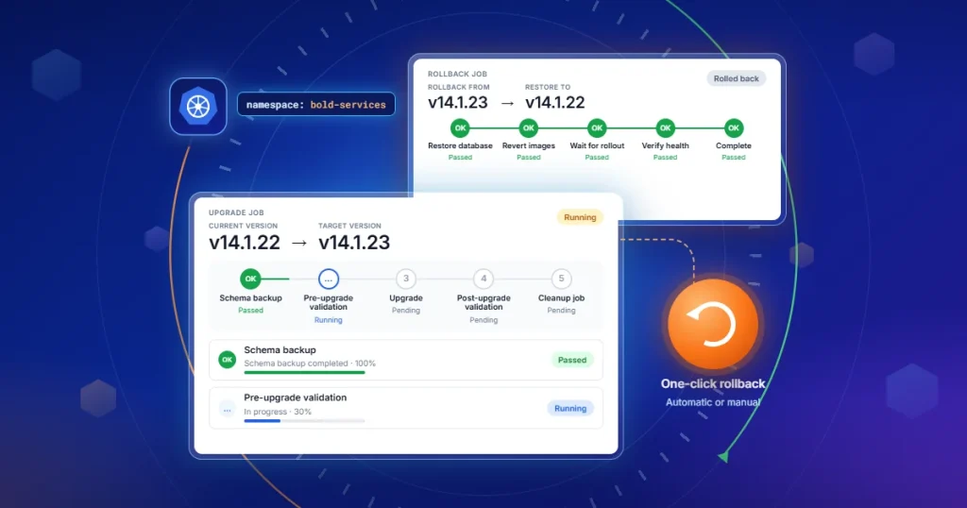
Task: Click the Automatic or manual caption
Action: tap(712, 402)
